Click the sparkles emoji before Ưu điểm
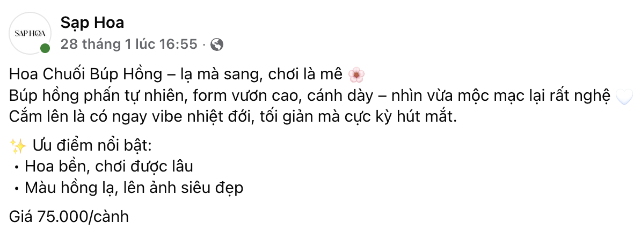 (19, 146)
